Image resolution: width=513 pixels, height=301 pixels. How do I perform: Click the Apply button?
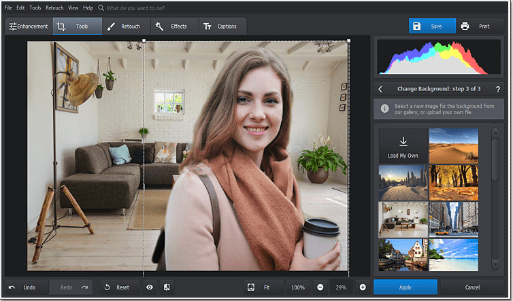point(406,287)
